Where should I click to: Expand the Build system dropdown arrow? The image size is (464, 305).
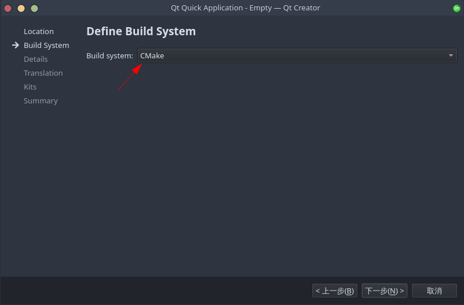coord(451,55)
